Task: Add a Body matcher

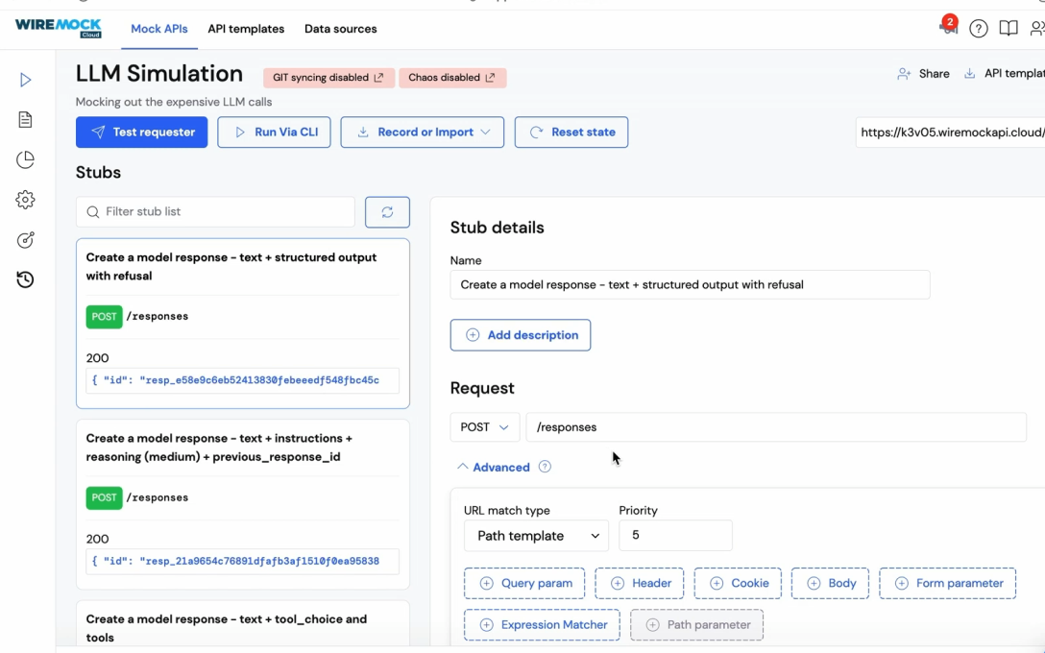Action: click(x=830, y=583)
